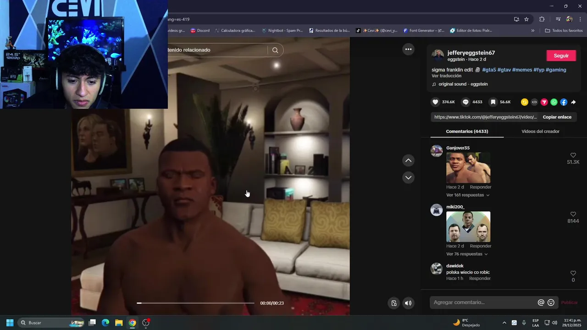Viewport: 587px width, 330px height.
Task: Click the video URL text field
Action: coord(485,117)
